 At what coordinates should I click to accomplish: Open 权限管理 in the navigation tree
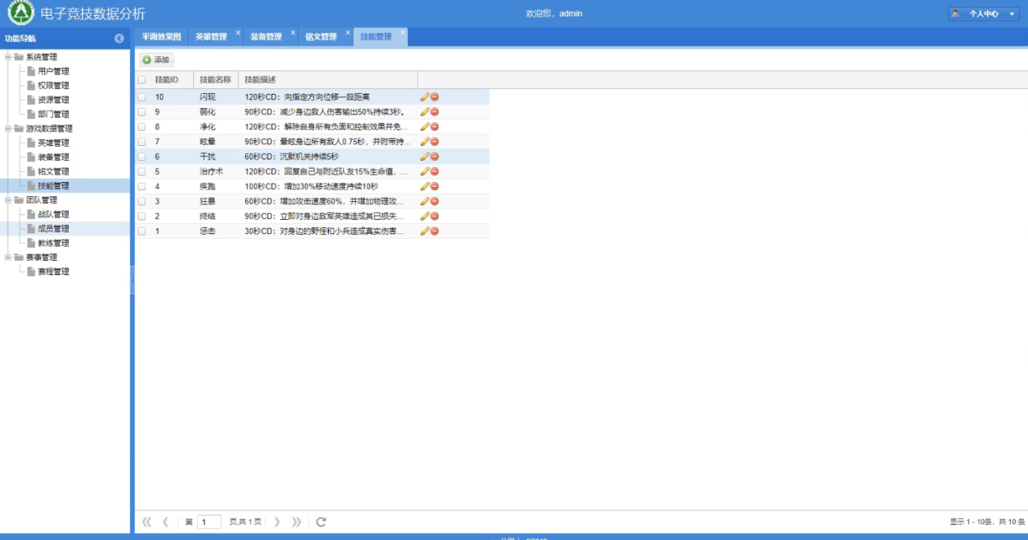pyautogui.click(x=54, y=85)
